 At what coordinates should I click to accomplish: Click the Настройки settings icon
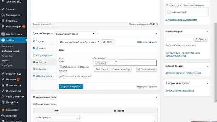tap(3, 102)
